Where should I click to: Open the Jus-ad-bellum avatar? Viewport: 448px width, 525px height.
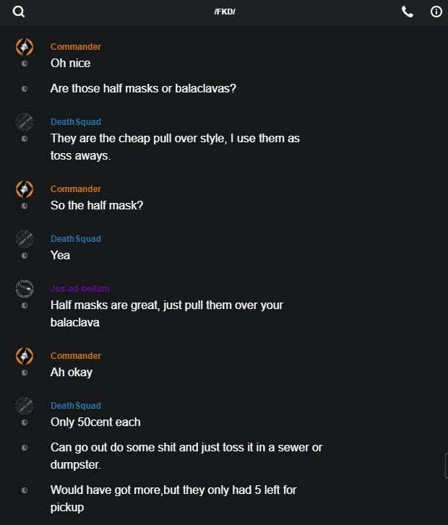[x=25, y=289]
